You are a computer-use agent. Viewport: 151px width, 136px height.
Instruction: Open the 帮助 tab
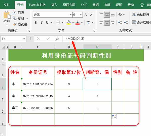tap(131, 5)
